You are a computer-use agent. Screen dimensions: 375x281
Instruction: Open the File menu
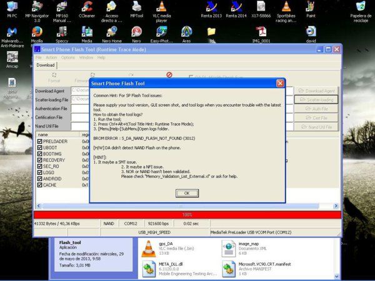39,57
